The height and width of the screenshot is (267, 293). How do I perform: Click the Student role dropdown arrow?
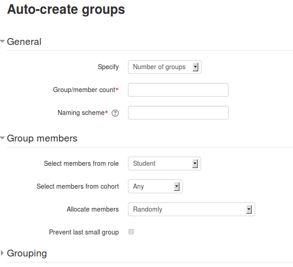[x=195, y=163]
